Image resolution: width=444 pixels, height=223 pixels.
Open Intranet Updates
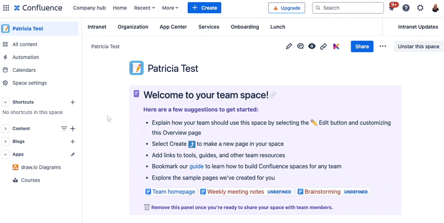point(418,27)
